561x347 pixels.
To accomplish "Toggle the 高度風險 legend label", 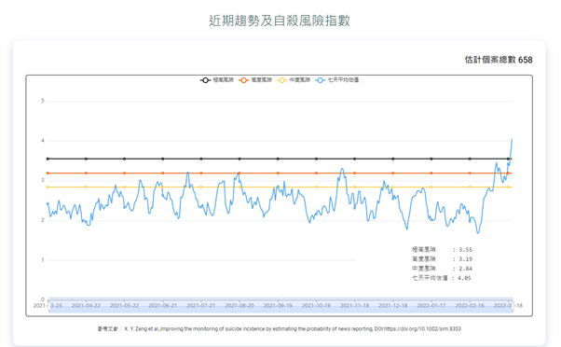I will [262, 80].
